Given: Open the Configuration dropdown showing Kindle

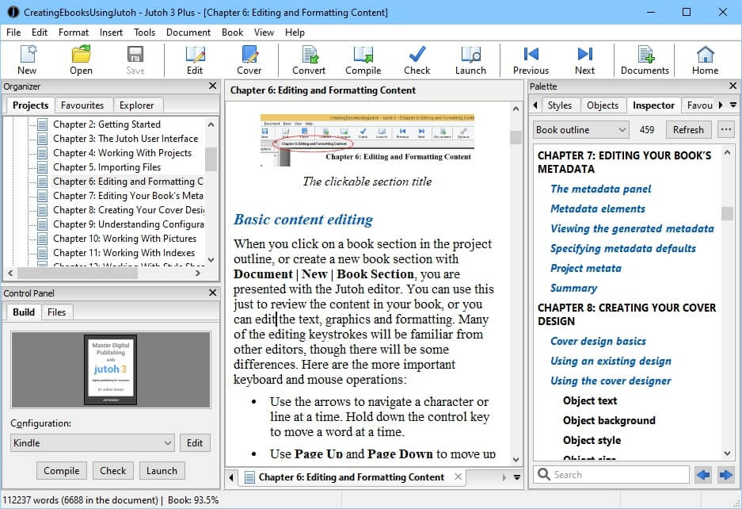Looking at the screenshot, I should coord(93,443).
